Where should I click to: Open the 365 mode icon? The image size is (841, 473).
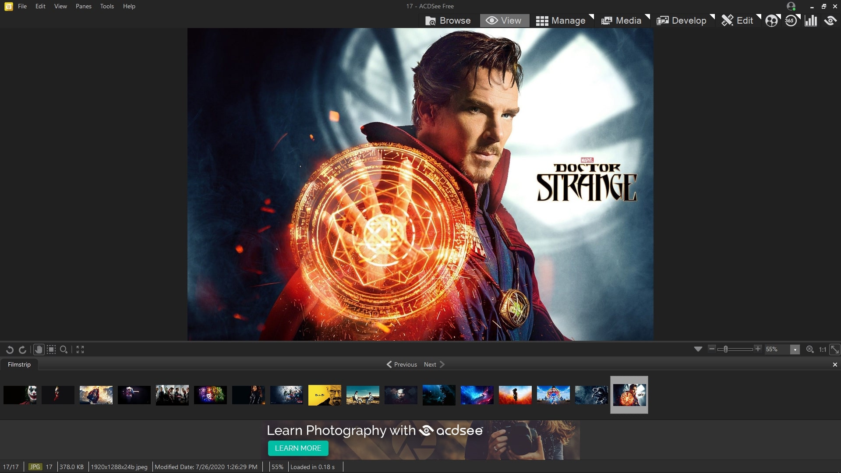click(791, 21)
